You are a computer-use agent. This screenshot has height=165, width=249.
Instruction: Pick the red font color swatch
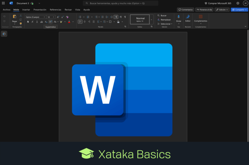click(69, 22)
